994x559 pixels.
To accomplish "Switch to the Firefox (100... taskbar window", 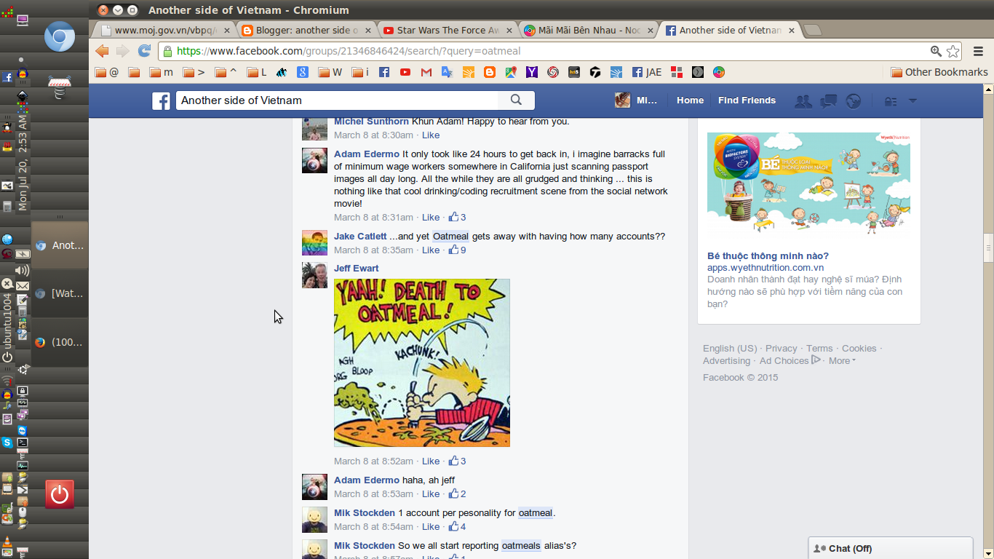I will pos(60,342).
